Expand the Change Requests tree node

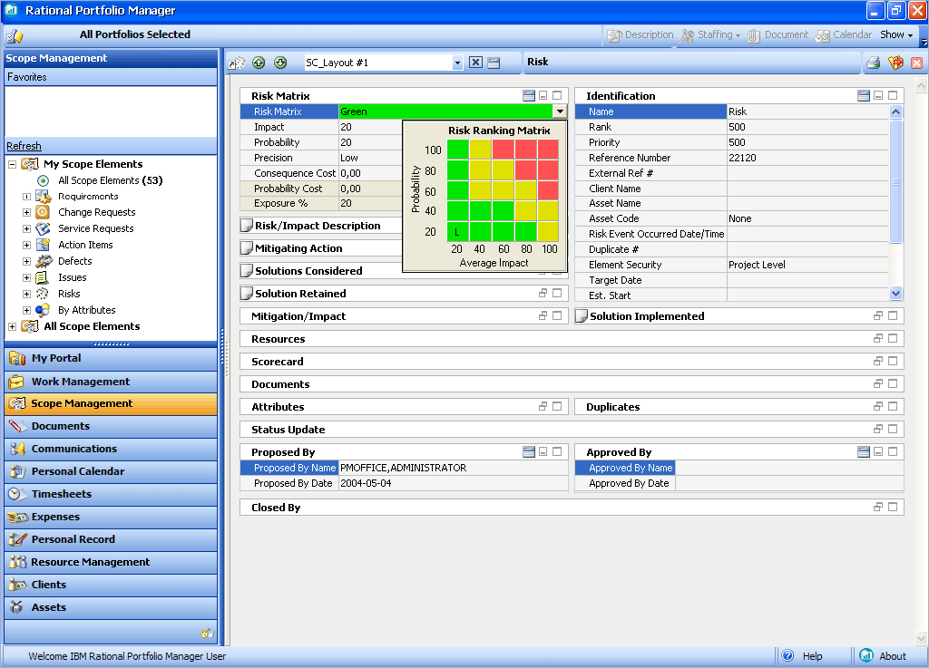pyautogui.click(x=26, y=212)
